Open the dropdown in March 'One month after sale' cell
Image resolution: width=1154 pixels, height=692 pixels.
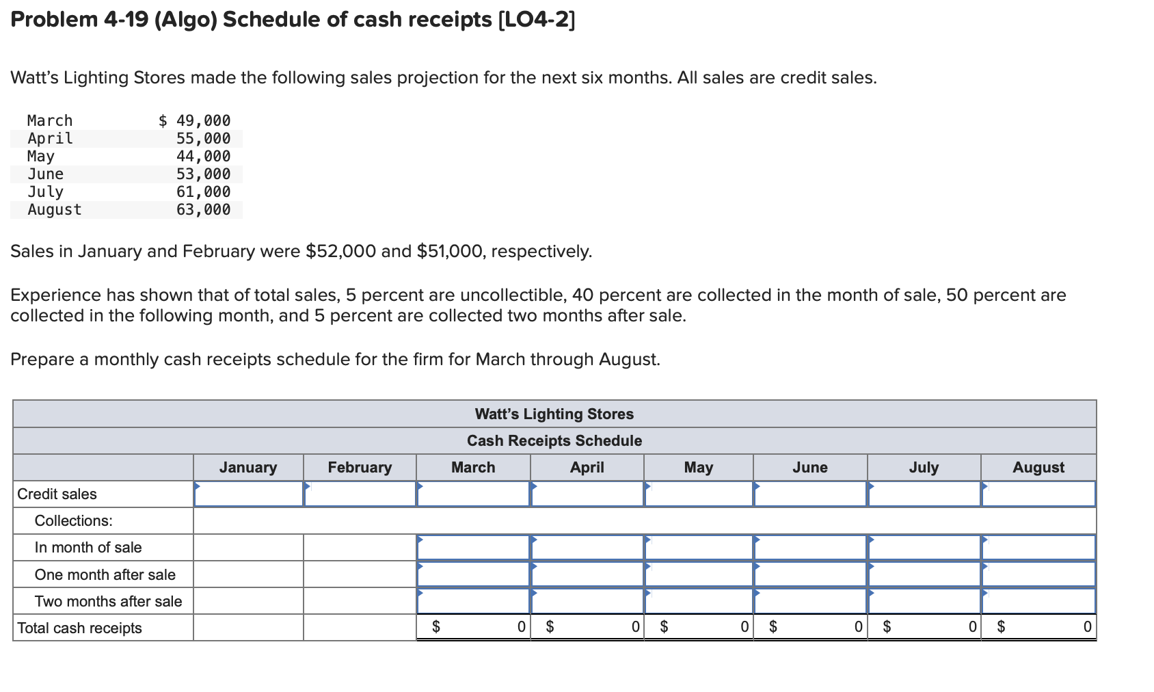pyautogui.click(x=420, y=568)
